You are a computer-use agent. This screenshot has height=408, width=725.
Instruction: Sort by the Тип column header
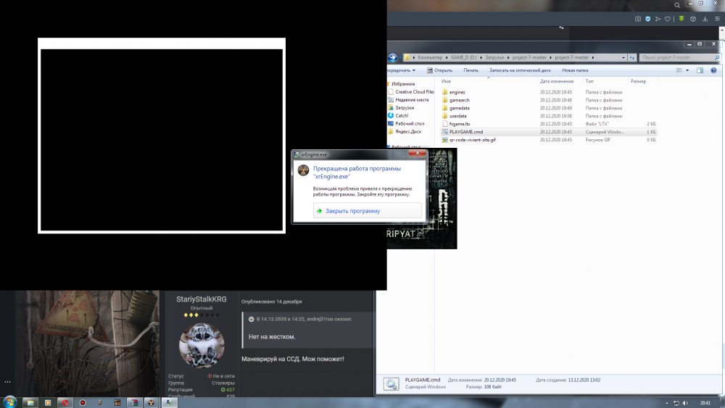point(589,81)
